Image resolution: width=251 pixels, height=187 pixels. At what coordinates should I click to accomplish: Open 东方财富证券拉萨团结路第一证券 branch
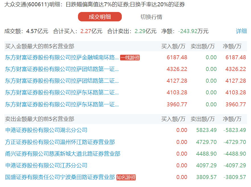click(x=62, y=69)
